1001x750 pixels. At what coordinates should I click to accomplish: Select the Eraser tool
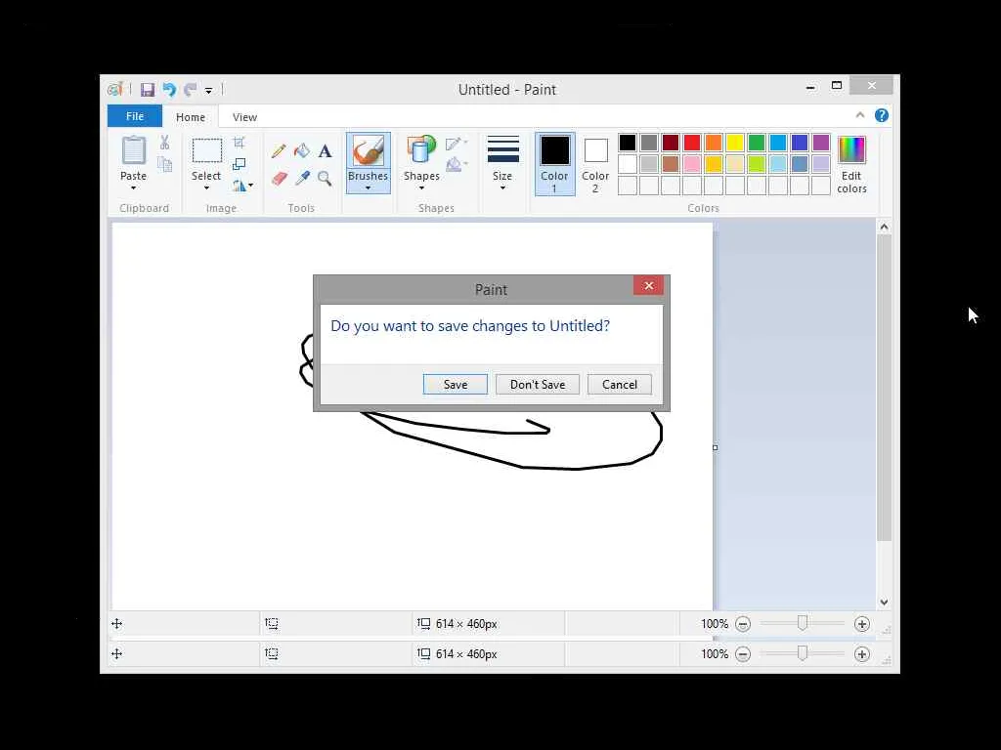tap(279, 178)
